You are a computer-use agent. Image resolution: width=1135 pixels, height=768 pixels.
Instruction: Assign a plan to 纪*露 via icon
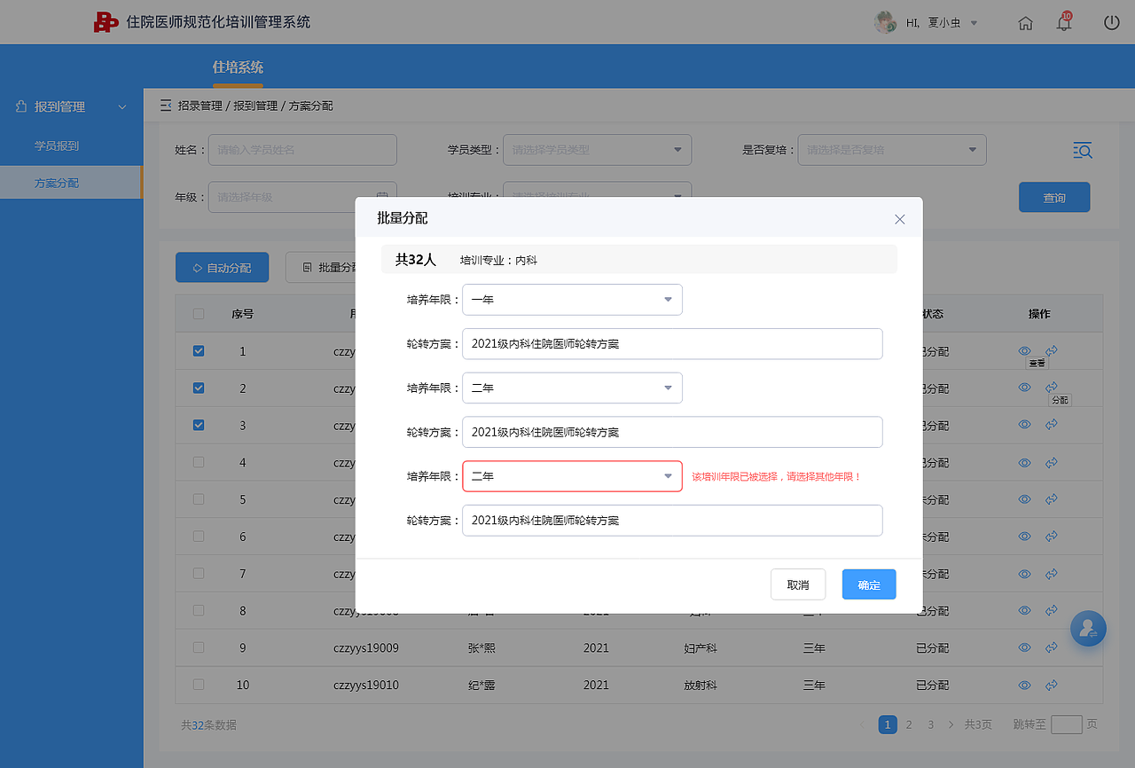tap(1052, 685)
